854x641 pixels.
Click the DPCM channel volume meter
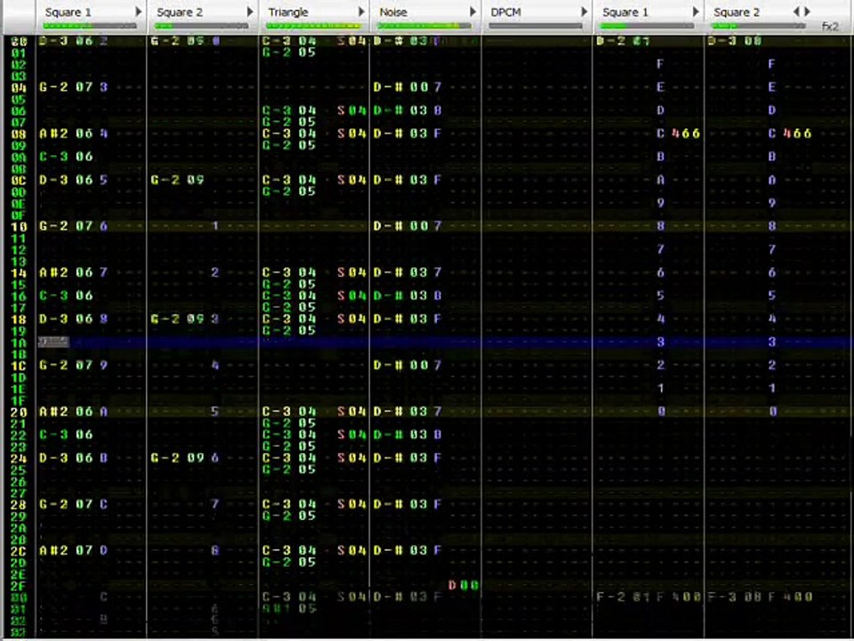(x=536, y=26)
